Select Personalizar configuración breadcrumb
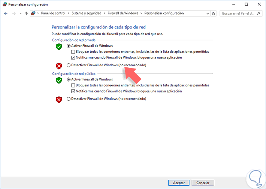The height and width of the screenshot is (189, 266). [164, 13]
